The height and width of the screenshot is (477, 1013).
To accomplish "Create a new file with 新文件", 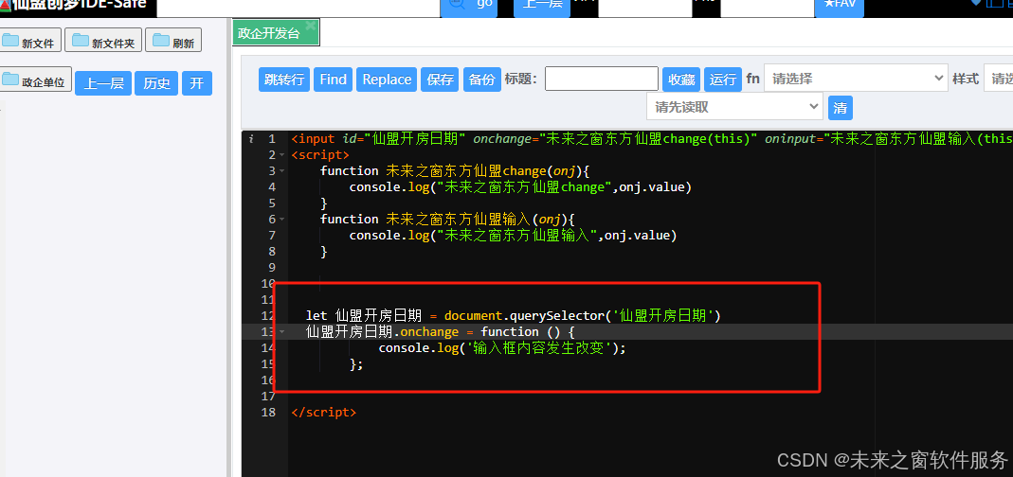I will click(x=31, y=42).
